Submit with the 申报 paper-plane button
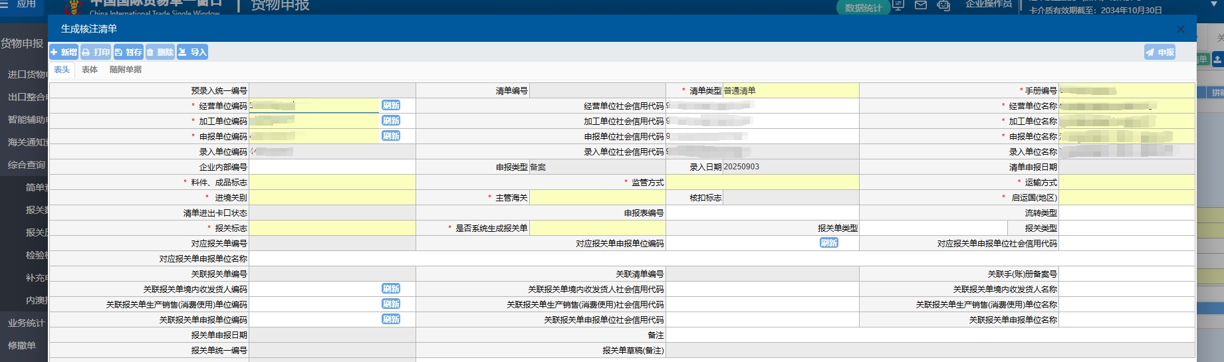The height and width of the screenshot is (362, 1224). click(x=1160, y=52)
